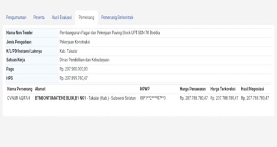Click the Satuan Kerja label
Image resolution: width=277 pixels, height=147 pixels.
tap(16, 60)
